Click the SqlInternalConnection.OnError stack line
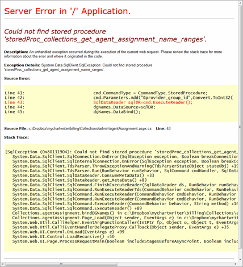 (125, 161)
